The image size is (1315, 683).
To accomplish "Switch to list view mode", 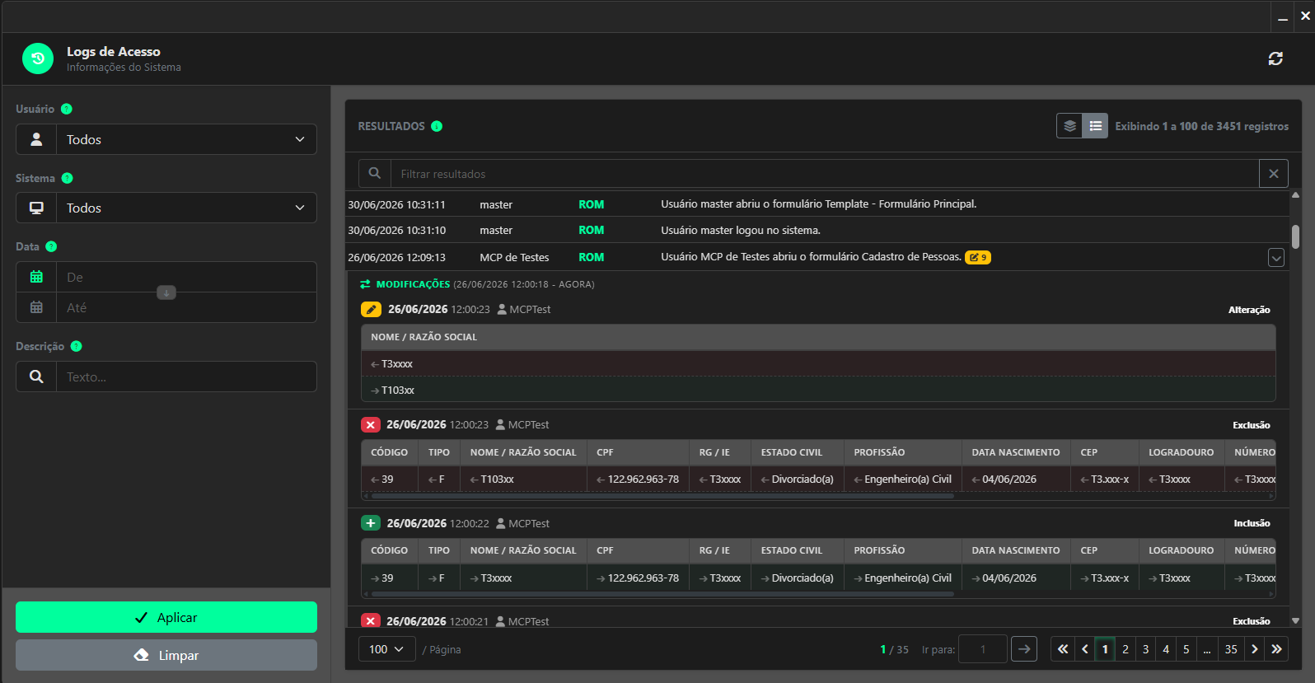I will (1095, 126).
